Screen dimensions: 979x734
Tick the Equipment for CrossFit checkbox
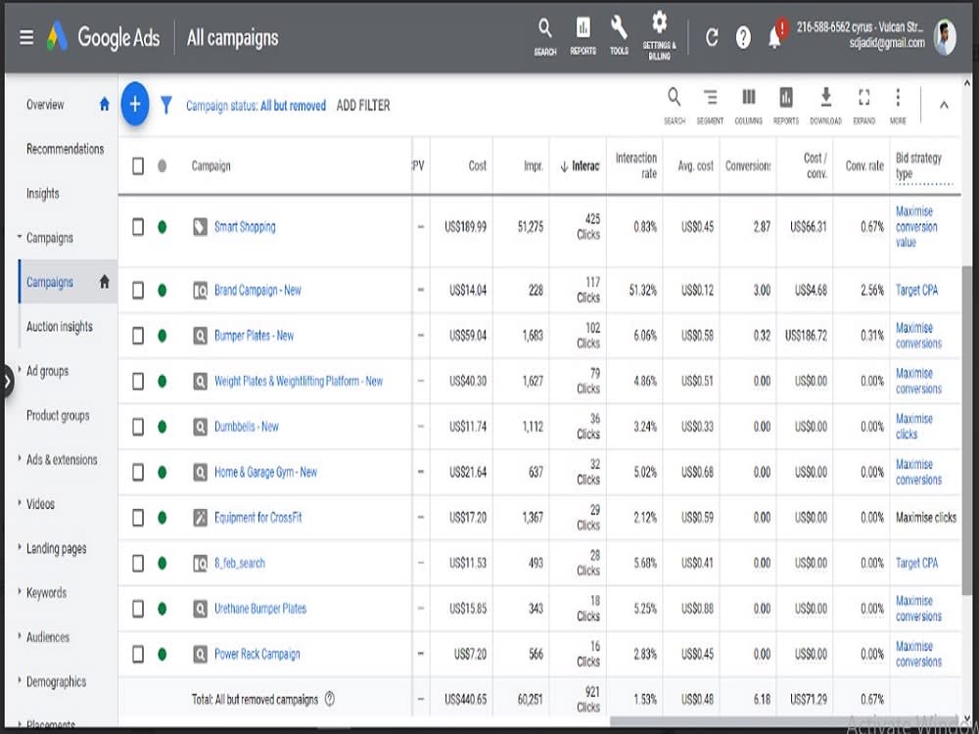[x=138, y=518]
